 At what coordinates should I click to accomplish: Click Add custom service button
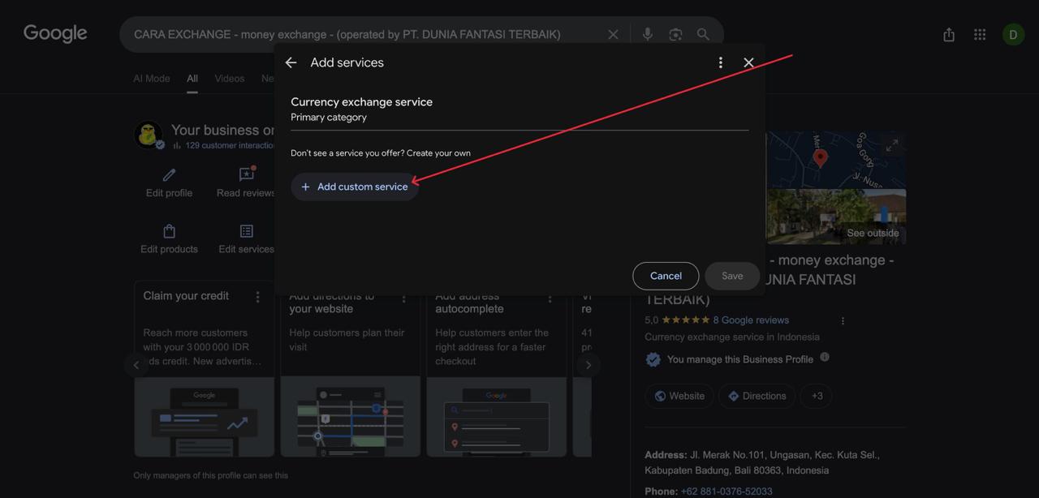[355, 187]
